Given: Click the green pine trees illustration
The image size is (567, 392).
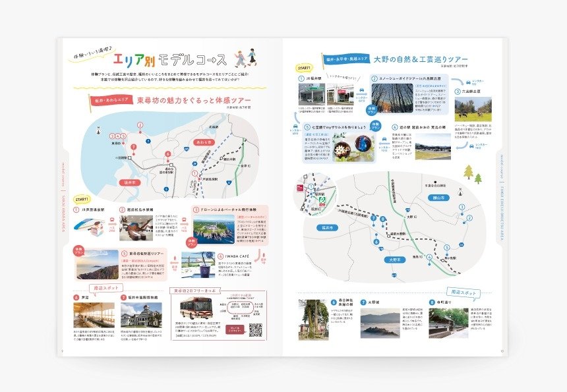Looking at the screenshot, I should click(473, 174).
